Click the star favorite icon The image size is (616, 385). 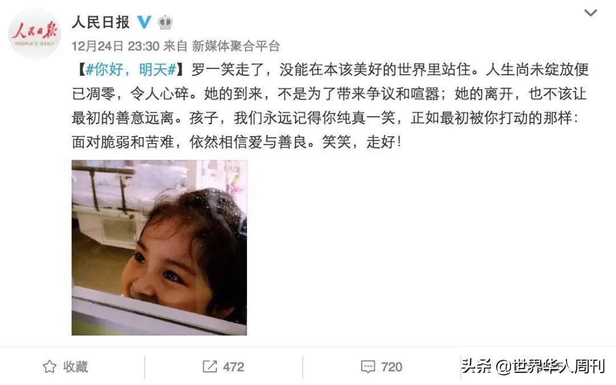pyautogui.click(x=50, y=367)
